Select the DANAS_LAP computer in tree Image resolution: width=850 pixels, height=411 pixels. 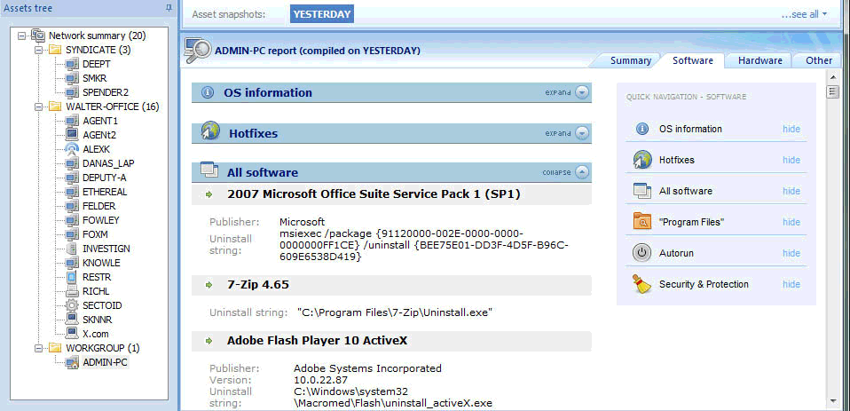[x=108, y=163]
